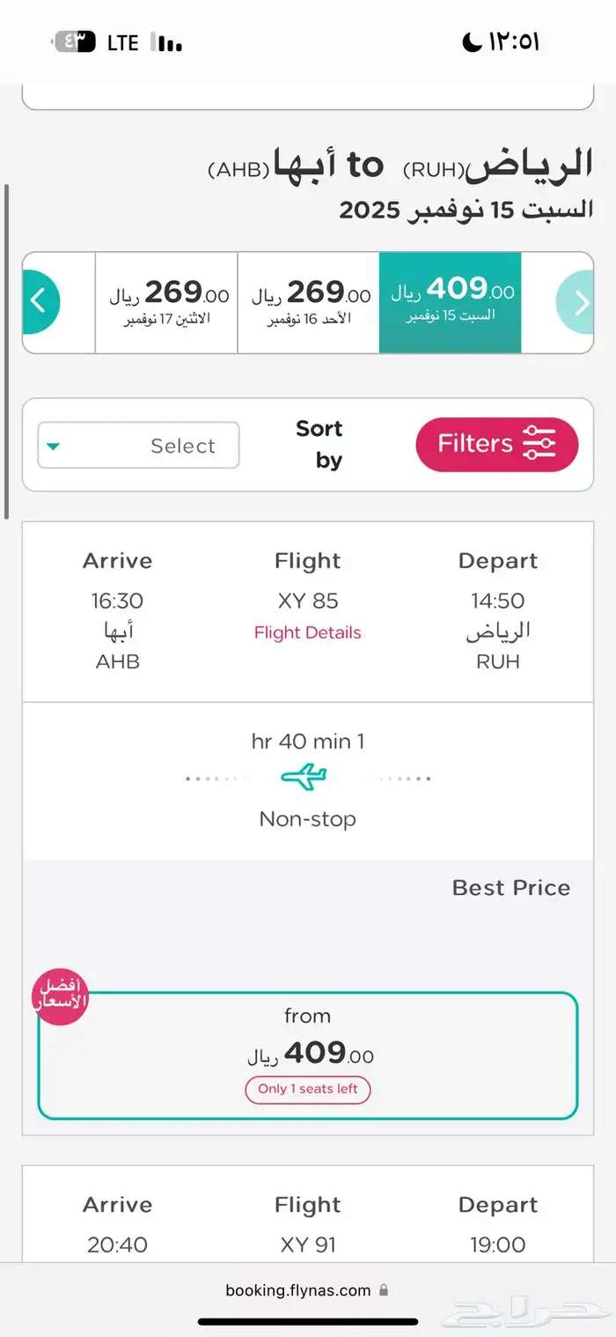Tap the left arrow on date carousel

tap(39, 302)
